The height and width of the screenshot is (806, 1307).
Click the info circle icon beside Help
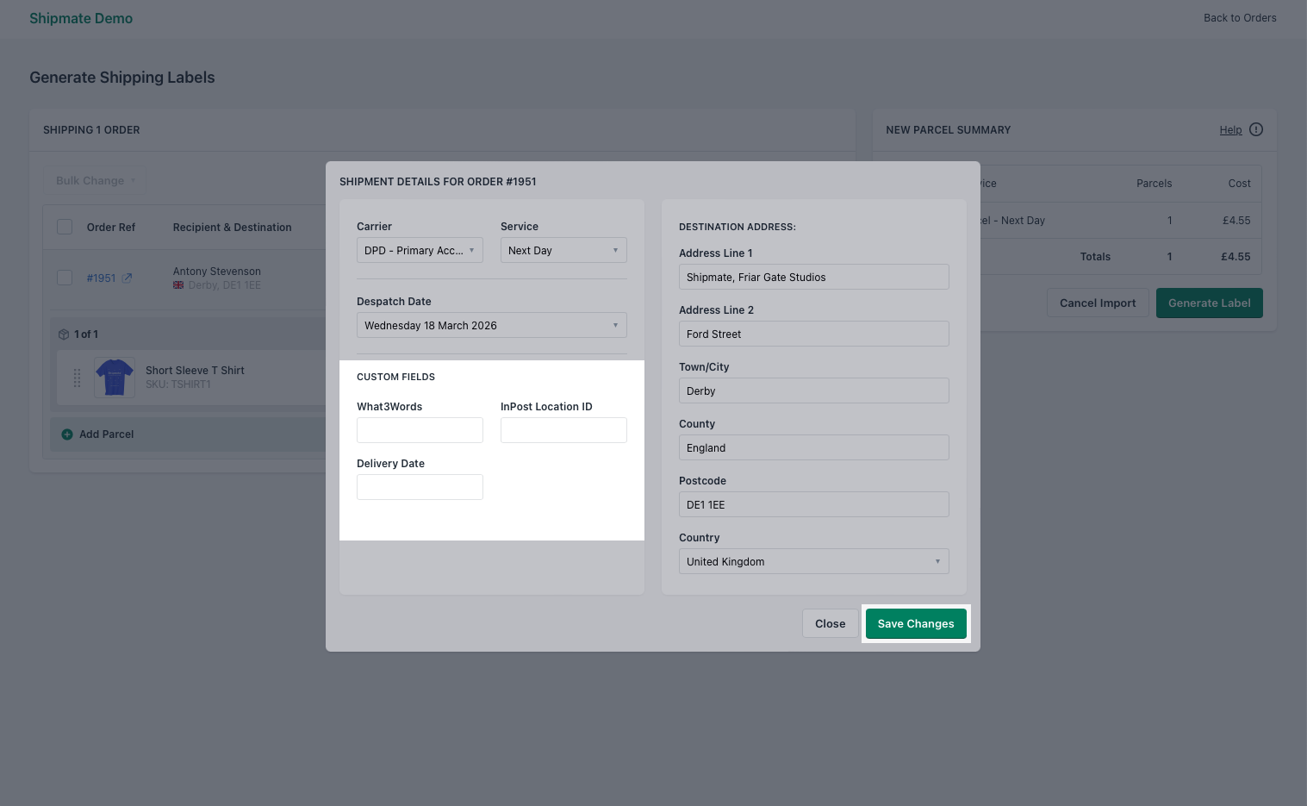click(x=1255, y=129)
